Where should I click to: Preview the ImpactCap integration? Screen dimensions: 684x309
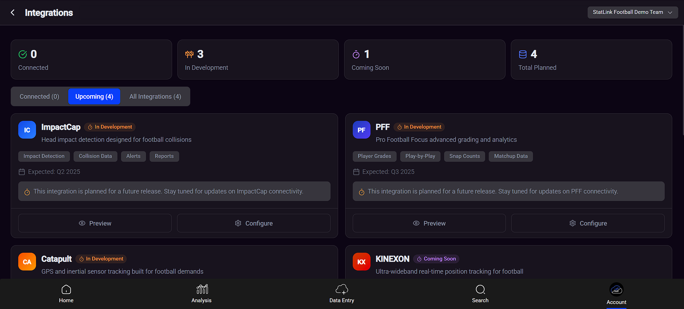tap(95, 223)
